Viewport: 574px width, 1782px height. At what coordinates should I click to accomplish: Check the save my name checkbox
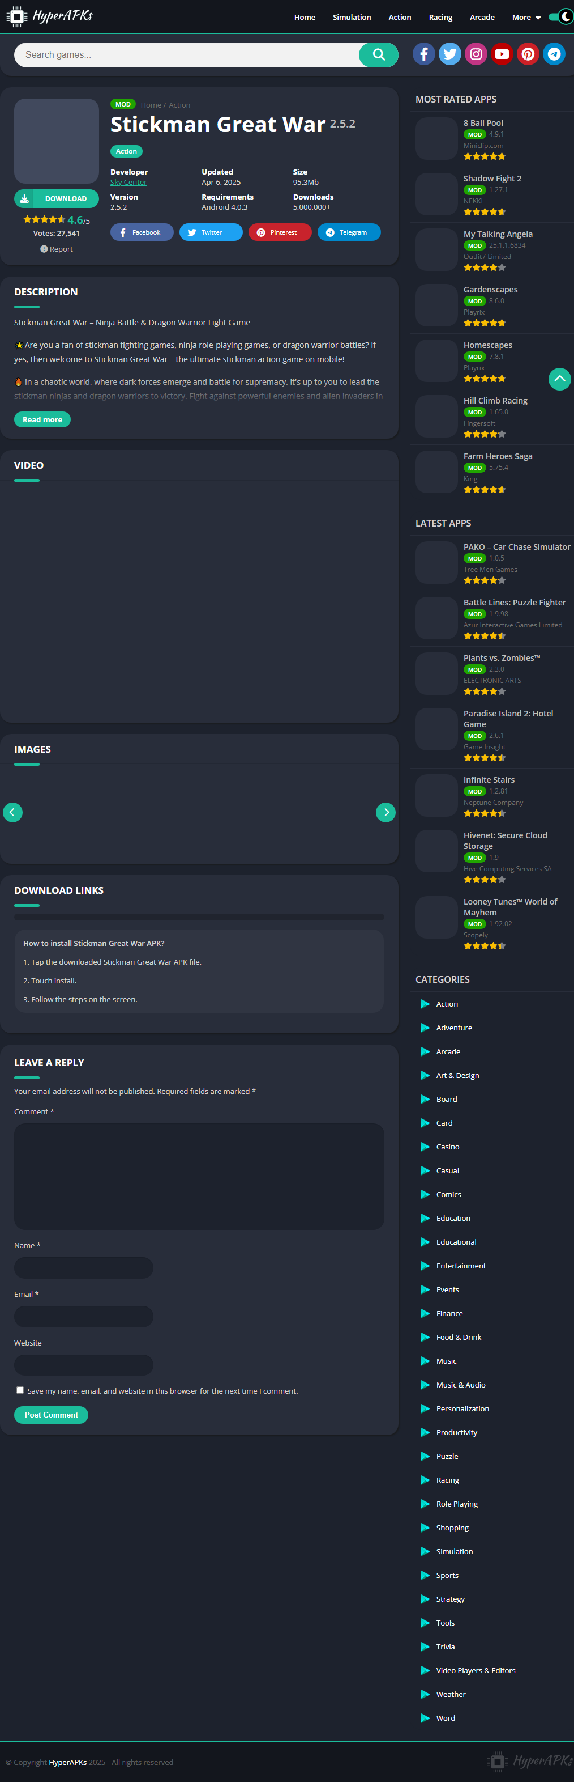click(20, 1390)
